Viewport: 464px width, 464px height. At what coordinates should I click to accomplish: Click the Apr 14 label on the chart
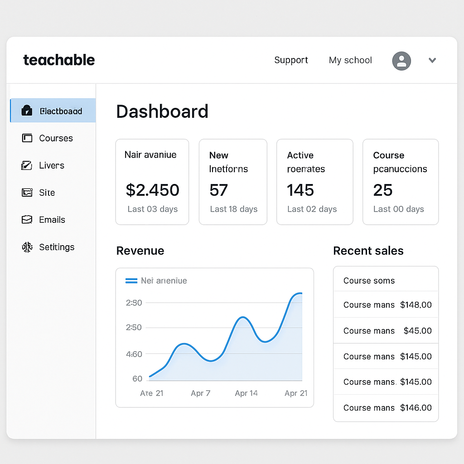click(246, 393)
